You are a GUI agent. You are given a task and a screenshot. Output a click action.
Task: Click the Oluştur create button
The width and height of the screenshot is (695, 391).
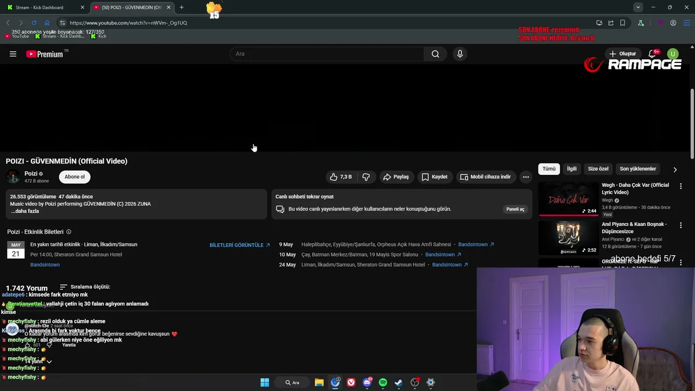[x=623, y=54]
